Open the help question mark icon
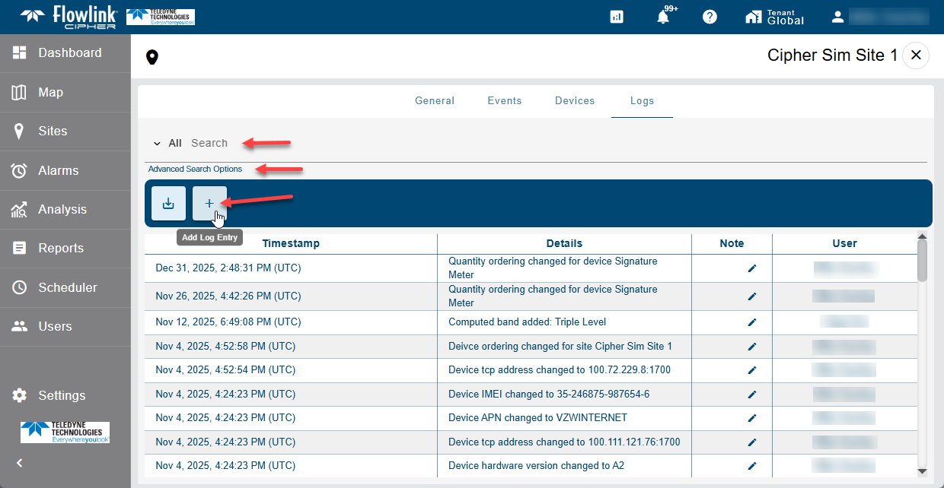Image resolution: width=944 pixels, height=488 pixels. point(710,17)
